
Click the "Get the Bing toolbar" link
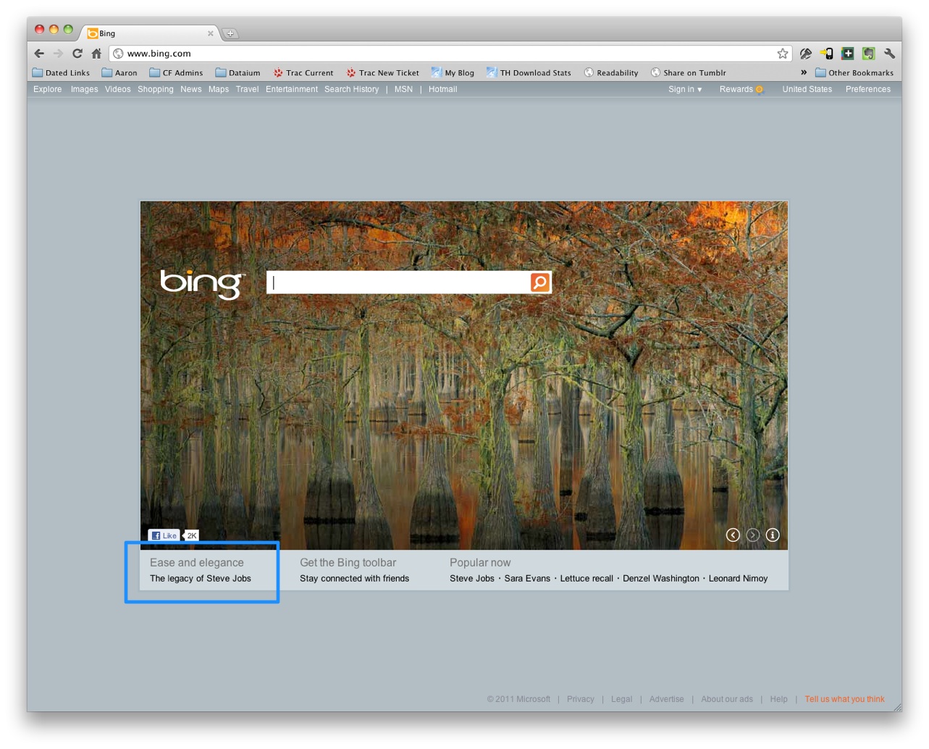348,562
